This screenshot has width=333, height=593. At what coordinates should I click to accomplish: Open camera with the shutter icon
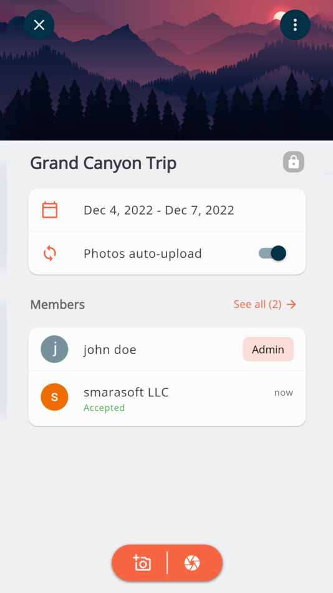192,563
